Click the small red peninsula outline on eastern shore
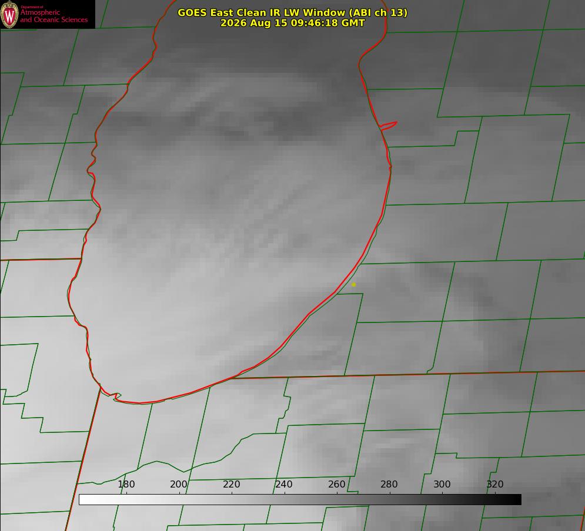Image resolution: width=585 pixels, height=531 pixels. point(389,126)
